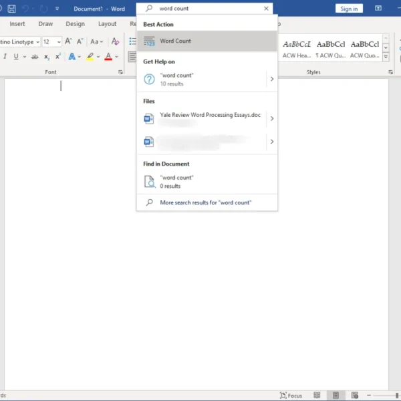
Task: Open the font name dropdown (Linotype)
Action: (x=37, y=42)
